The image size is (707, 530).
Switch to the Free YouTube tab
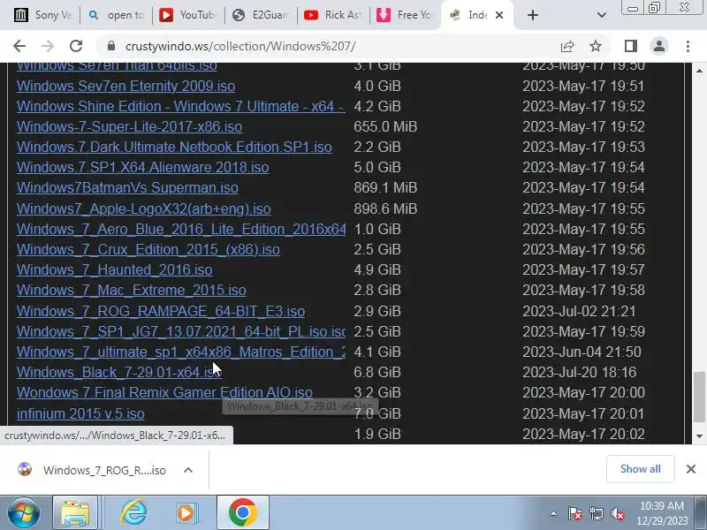click(404, 15)
